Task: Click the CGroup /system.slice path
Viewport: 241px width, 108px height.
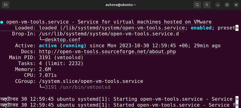Action: pos(91,81)
